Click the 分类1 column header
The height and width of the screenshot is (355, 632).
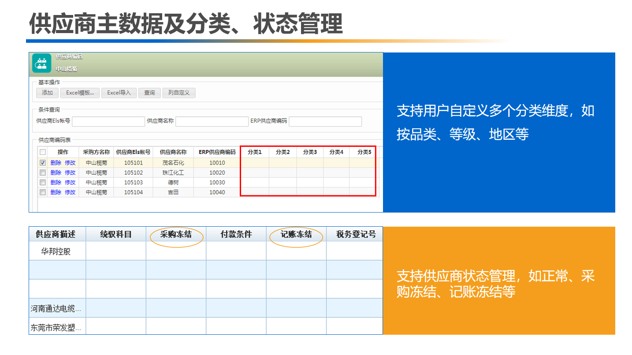point(254,152)
